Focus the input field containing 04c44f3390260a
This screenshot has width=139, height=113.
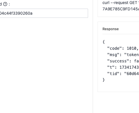[44, 13]
